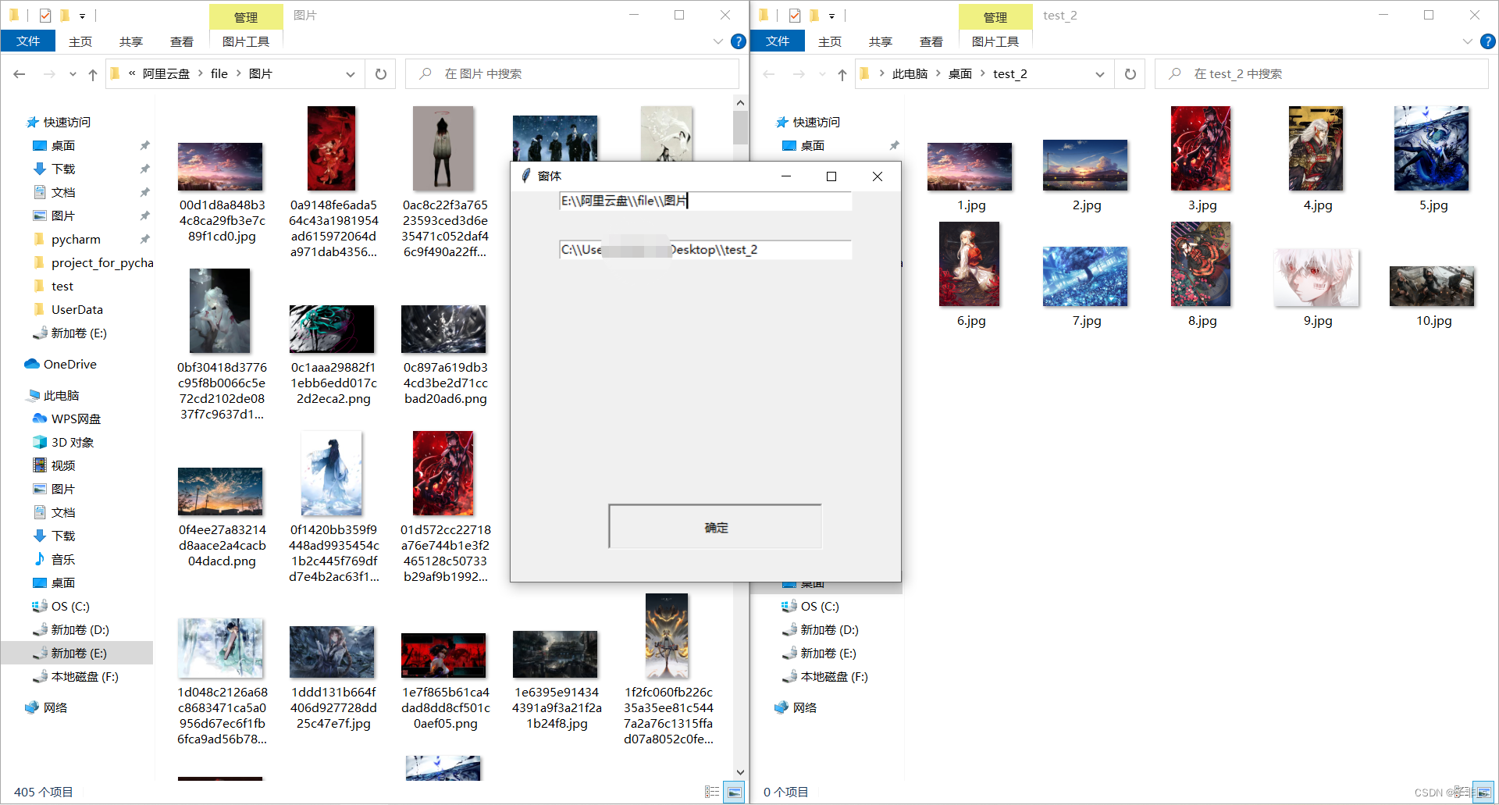Select thumbnail 5.jpg in test_2 window

pyautogui.click(x=1432, y=148)
